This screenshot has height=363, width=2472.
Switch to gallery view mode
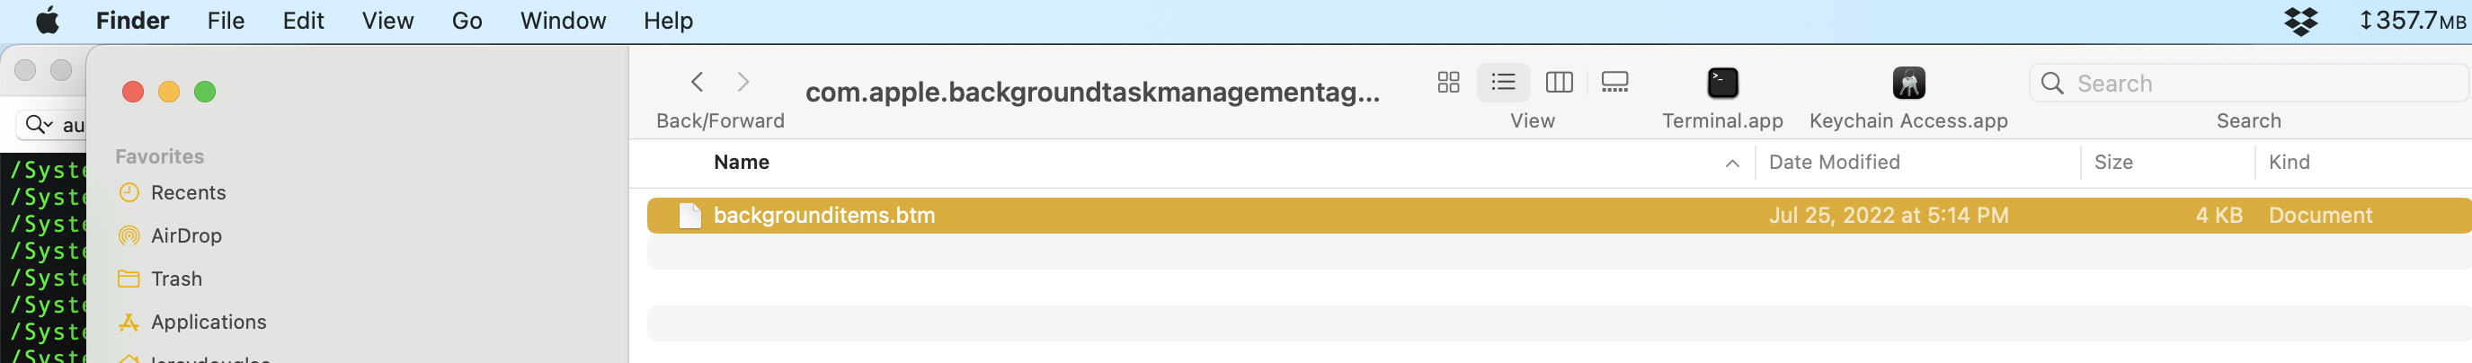pos(1614,83)
